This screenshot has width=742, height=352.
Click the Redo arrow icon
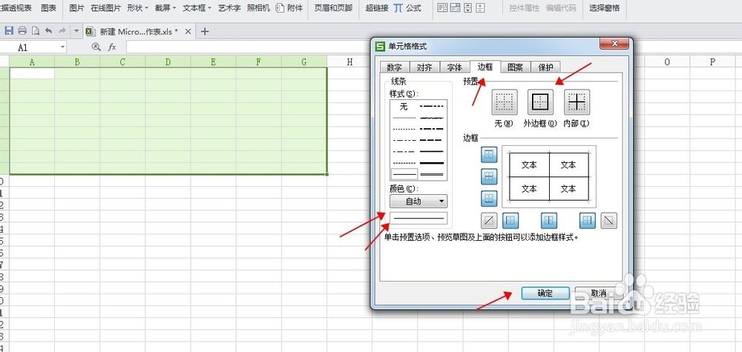(62, 30)
